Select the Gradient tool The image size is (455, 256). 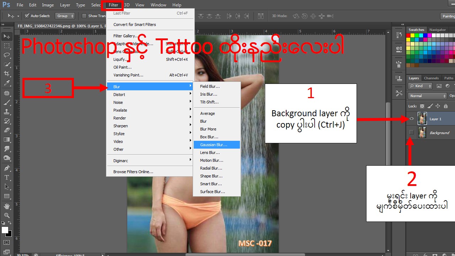[x=6, y=139]
